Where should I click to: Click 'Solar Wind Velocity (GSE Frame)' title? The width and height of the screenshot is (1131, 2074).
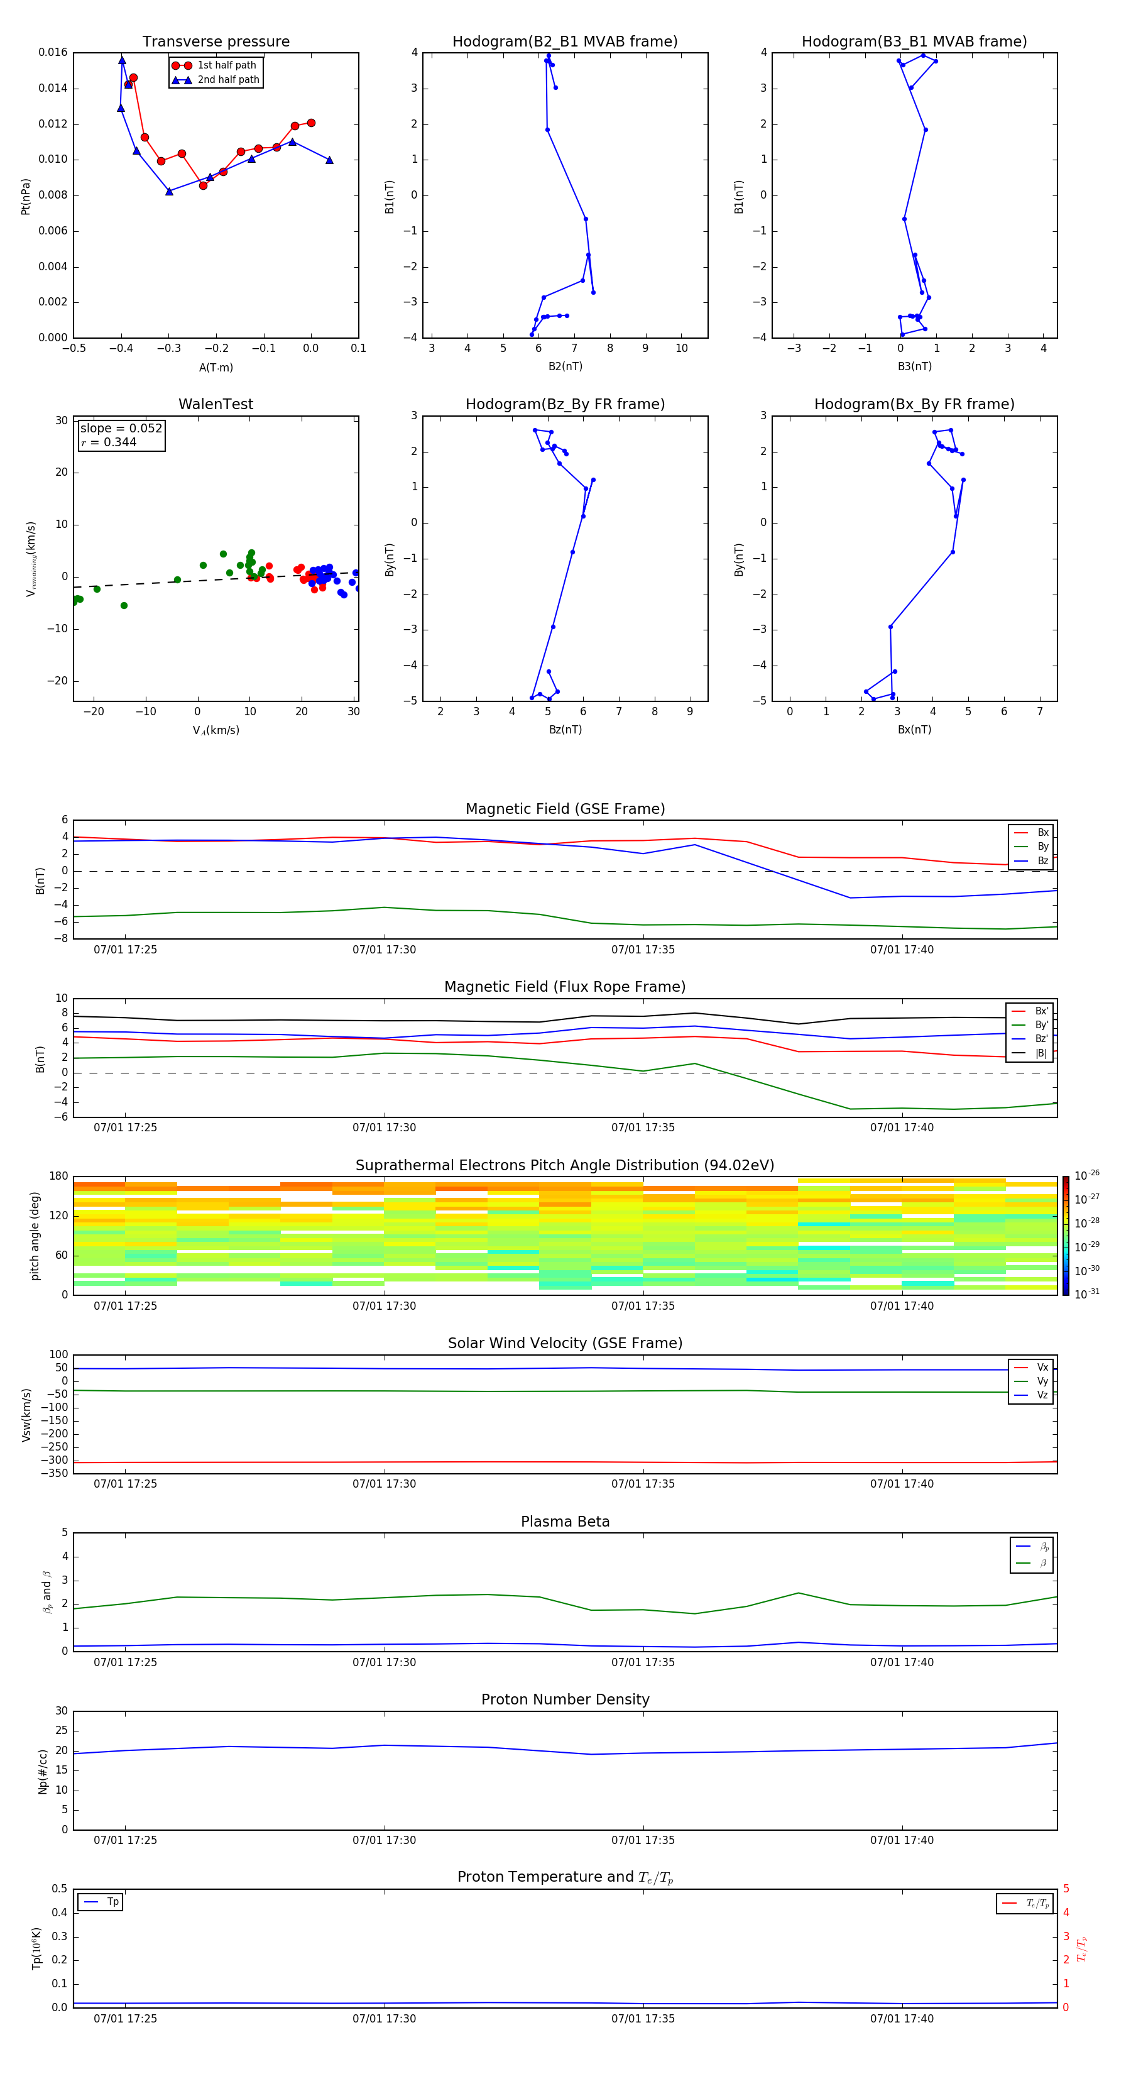(565, 1343)
